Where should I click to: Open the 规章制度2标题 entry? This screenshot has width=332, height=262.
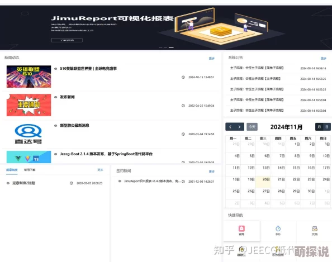tap(23, 183)
